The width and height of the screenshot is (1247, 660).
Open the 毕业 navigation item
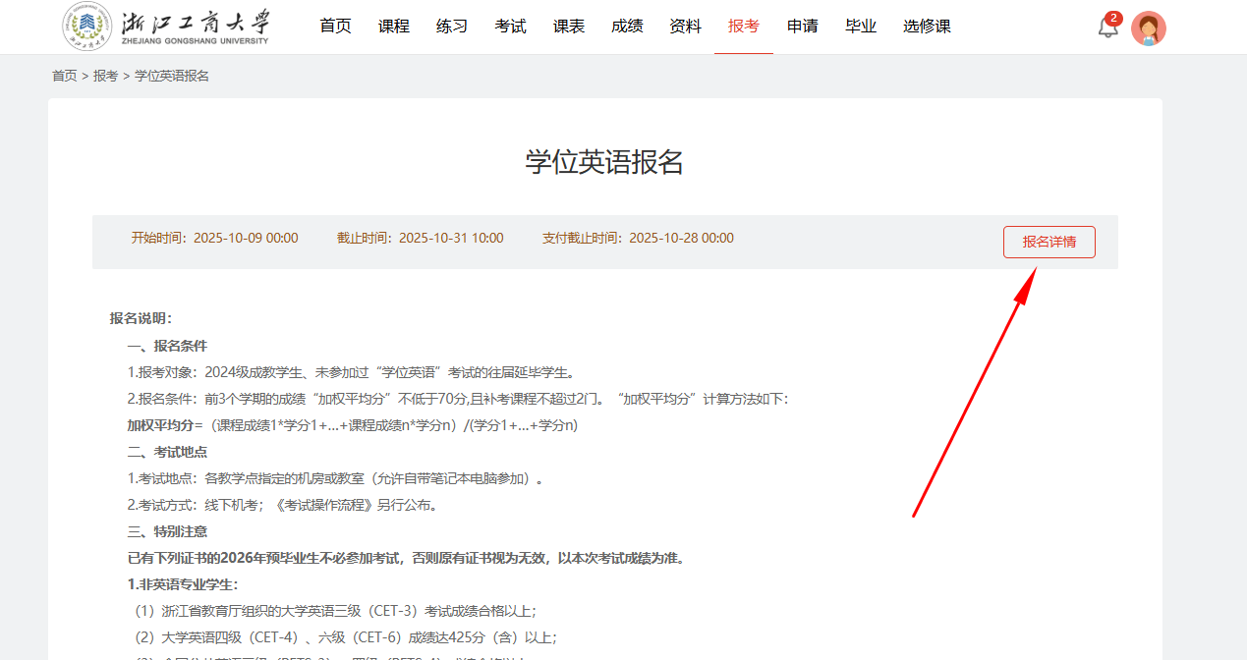[860, 27]
